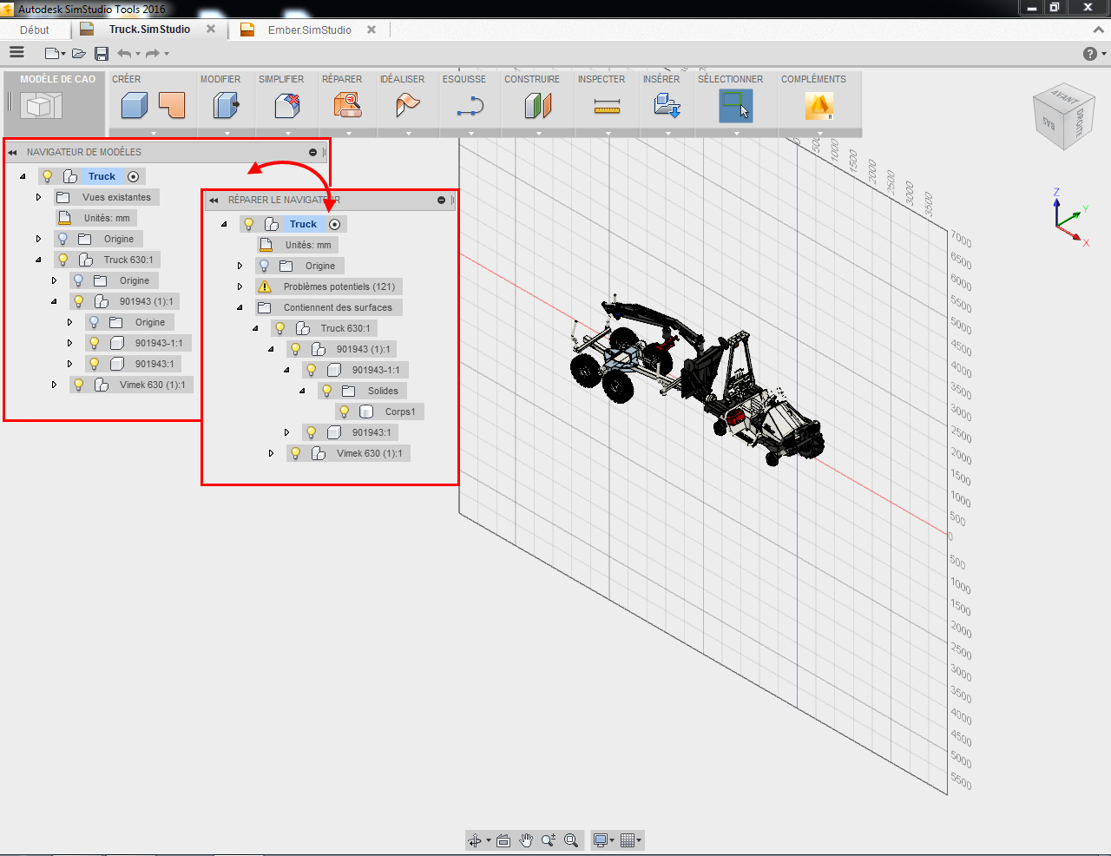Open the Help question mark icon
Image resolution: width=1111 pixels, height=856 pixels.
click(x=1090, y=54)
